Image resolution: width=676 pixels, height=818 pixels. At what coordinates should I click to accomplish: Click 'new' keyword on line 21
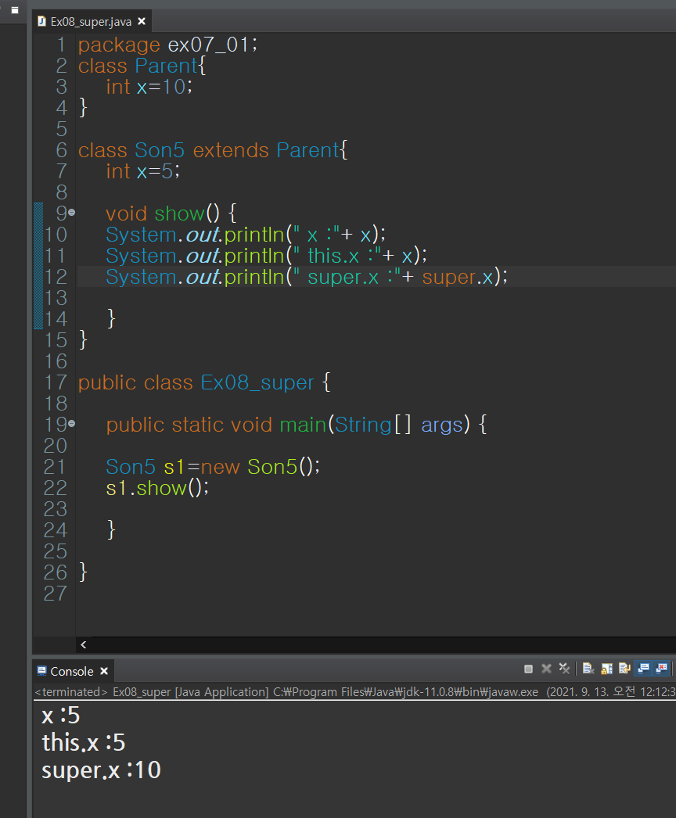coord(221,468)
